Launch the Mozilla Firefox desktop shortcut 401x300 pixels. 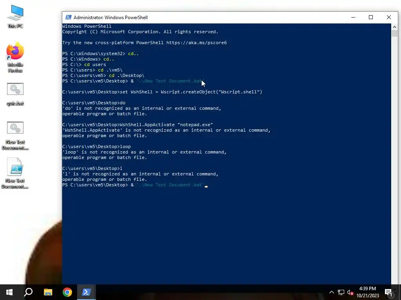tap(15, 57)
